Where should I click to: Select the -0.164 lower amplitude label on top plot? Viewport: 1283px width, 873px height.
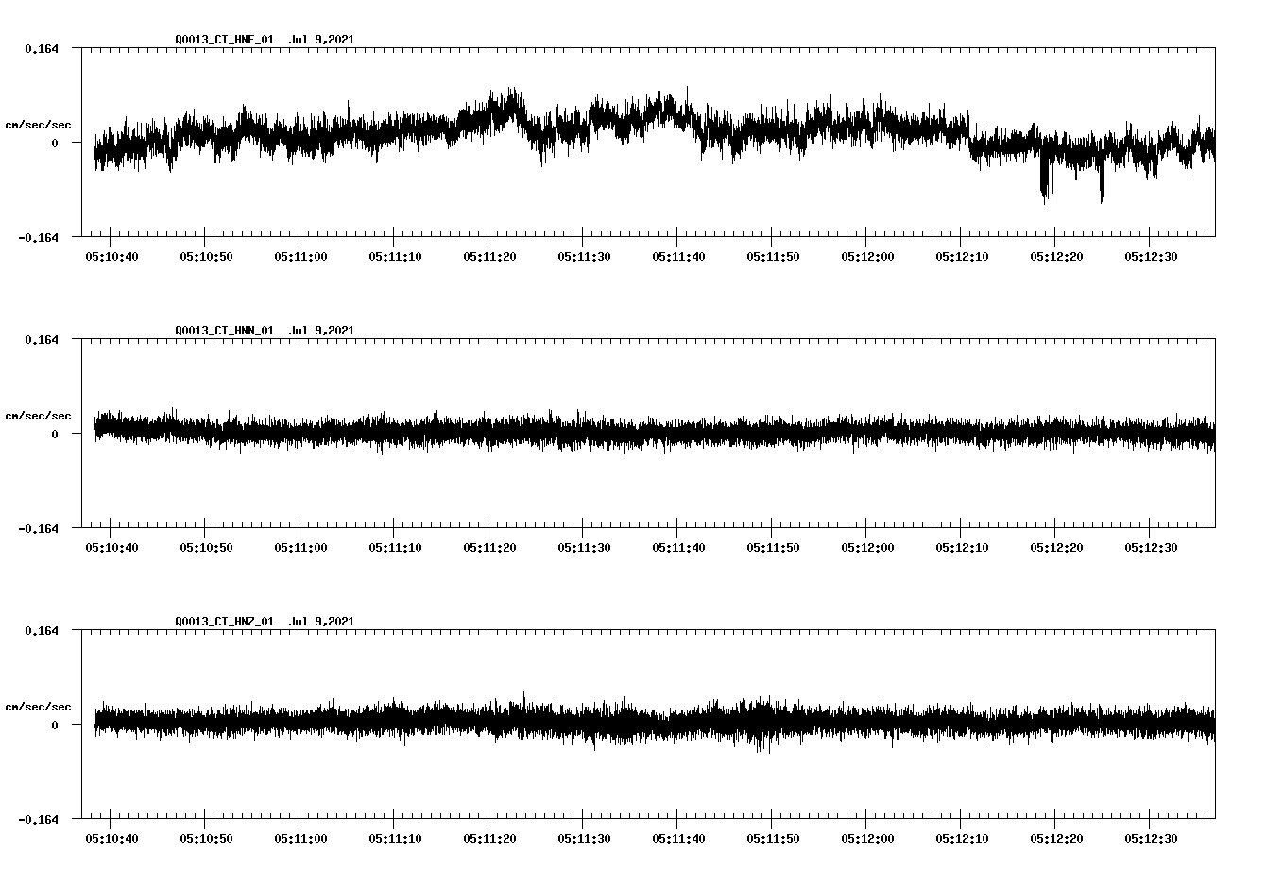[39, 238]
